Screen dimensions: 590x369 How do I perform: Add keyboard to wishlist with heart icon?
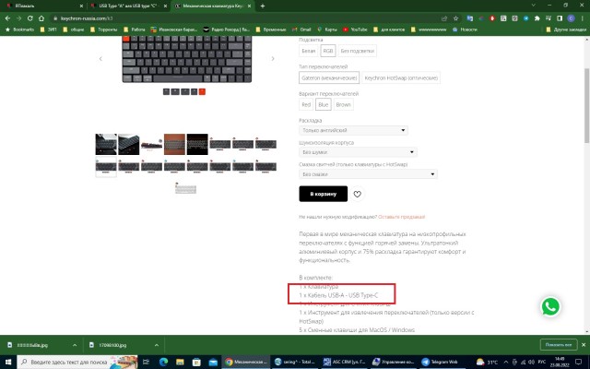(x=357, y=194)
